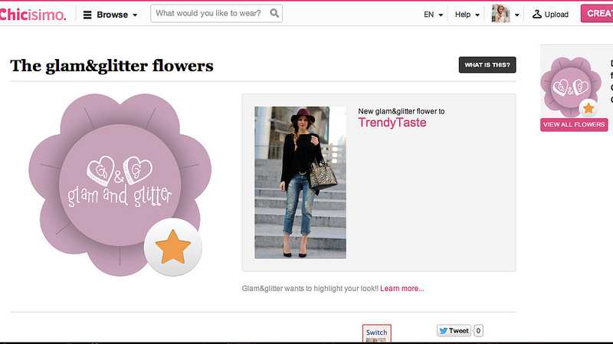Click the Chicisimo logo
This screenshot has width=613, height=344.
pyautogui.click(x=32, y=15)
